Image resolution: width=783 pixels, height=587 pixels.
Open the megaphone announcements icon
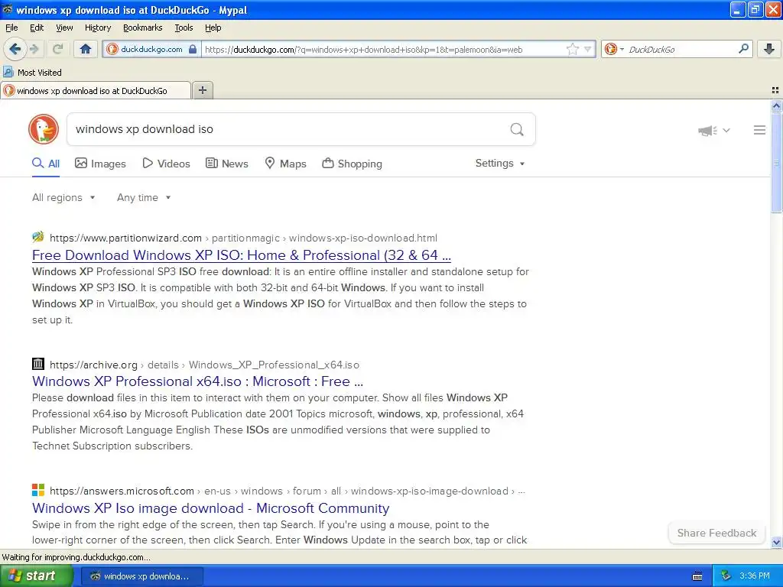tap(707, 130)
